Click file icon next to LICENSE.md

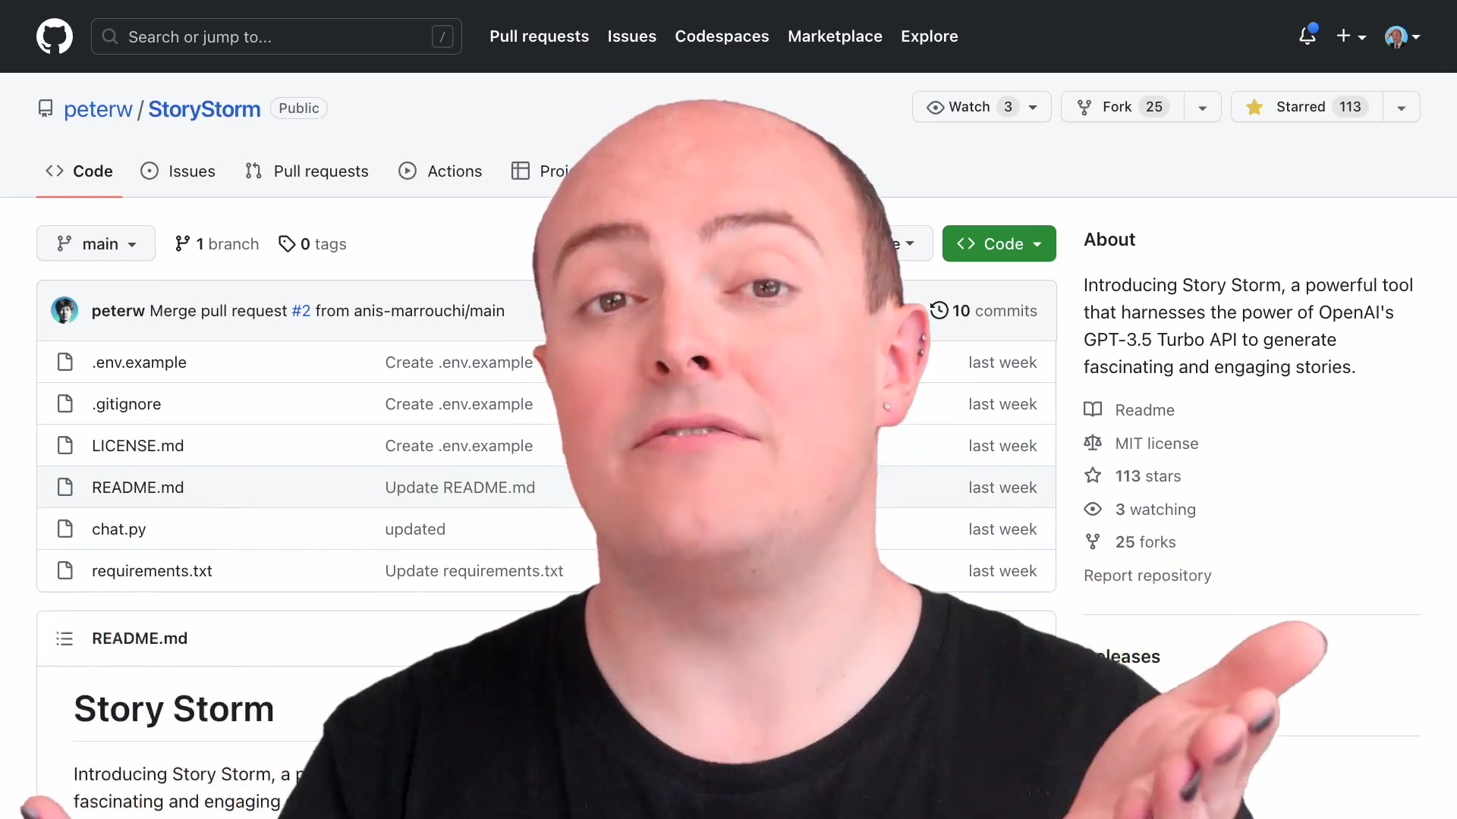click(65, 445)
